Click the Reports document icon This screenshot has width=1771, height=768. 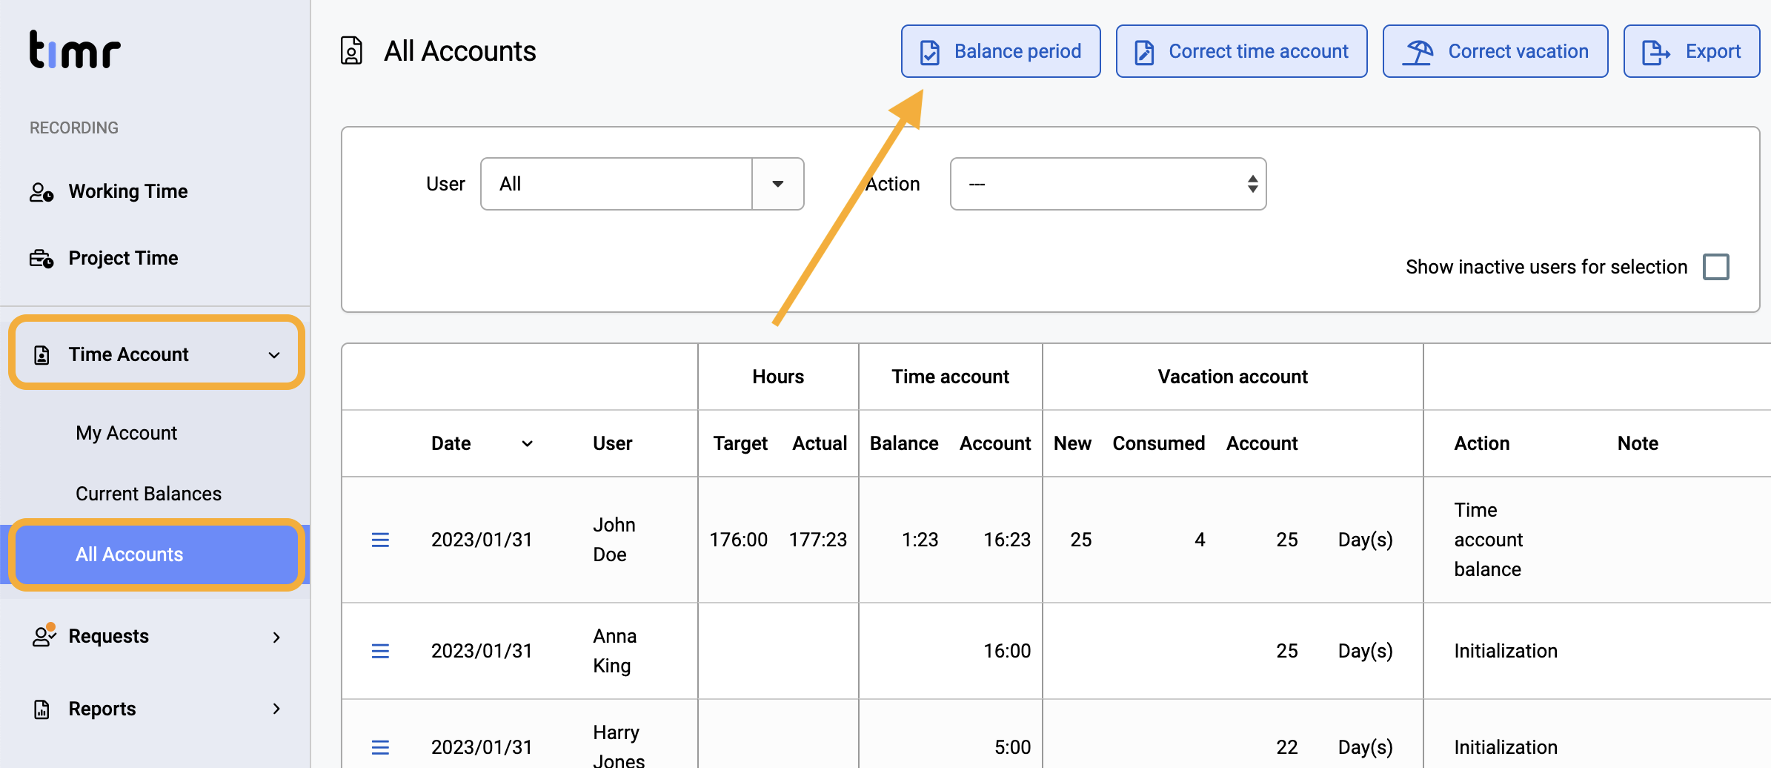pos(42,709)
